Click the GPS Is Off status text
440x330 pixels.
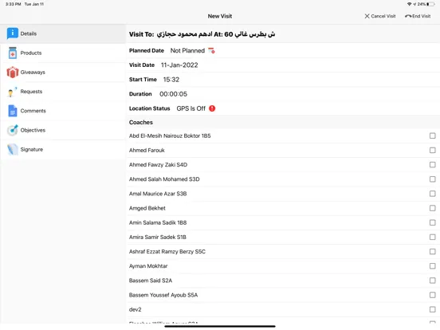(x=191, y=108)
